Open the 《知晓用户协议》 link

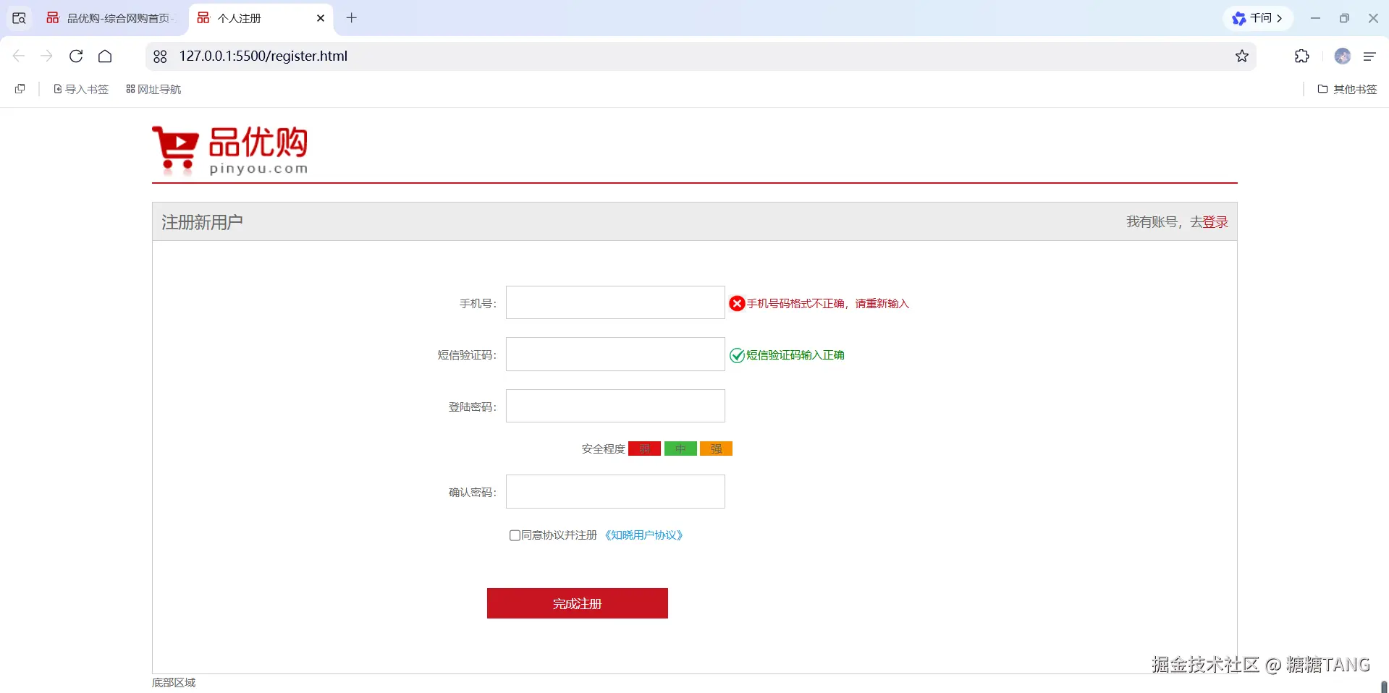pyautogui.click(x=643, y=535)
